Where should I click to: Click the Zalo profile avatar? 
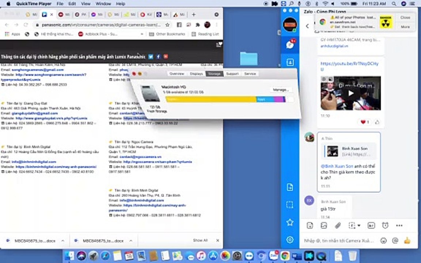coord(290,24)
